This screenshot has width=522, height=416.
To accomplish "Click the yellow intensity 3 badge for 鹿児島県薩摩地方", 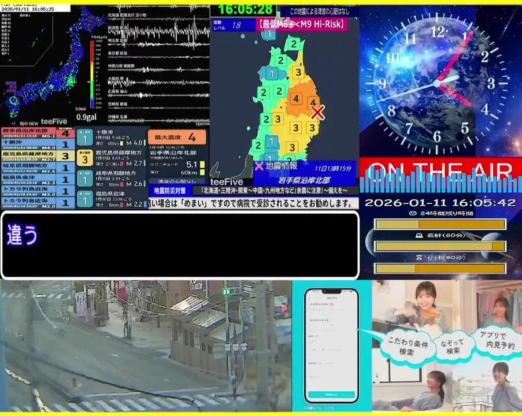I will pyautogui.click(x=85, y=158).
